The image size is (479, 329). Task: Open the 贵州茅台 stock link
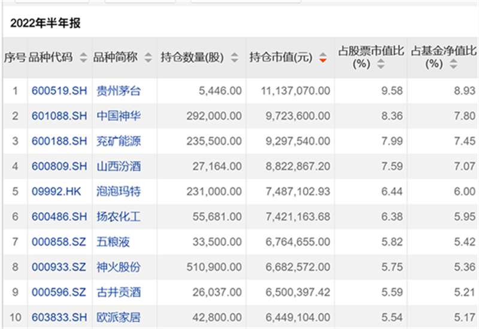pyautogui.click(x=119, y=91)
